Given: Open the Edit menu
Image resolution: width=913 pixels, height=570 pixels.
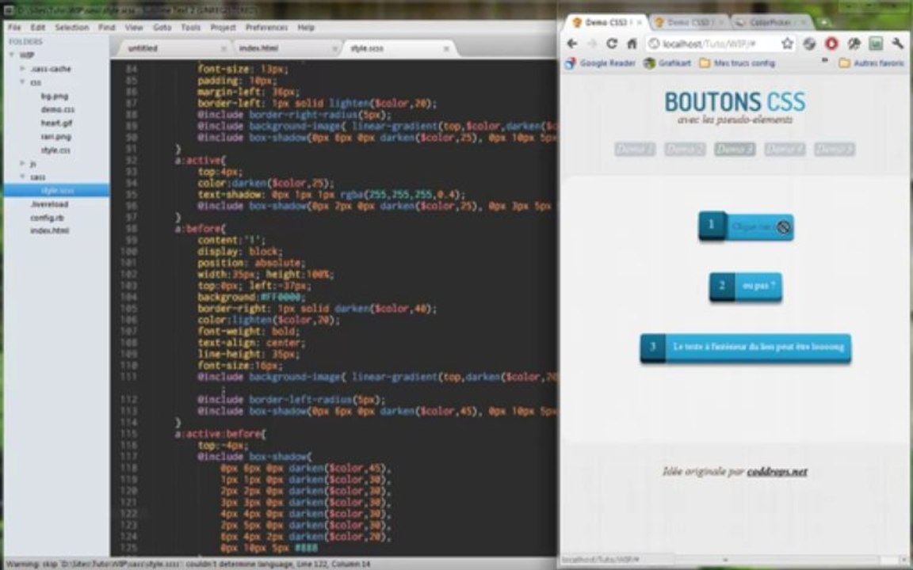Looking at the screenshot, I should coord(38,28).
